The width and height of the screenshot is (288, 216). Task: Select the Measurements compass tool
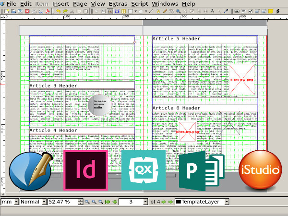212,12
